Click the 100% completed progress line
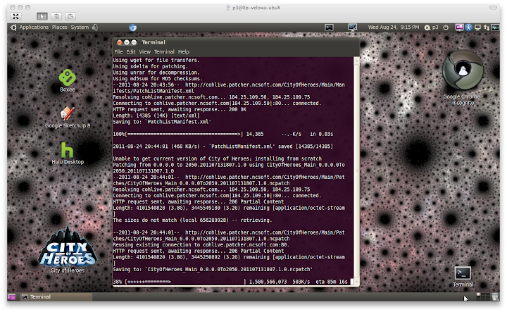Image resolution: width=507 pixels, height=312 pixels. [223, 135]
